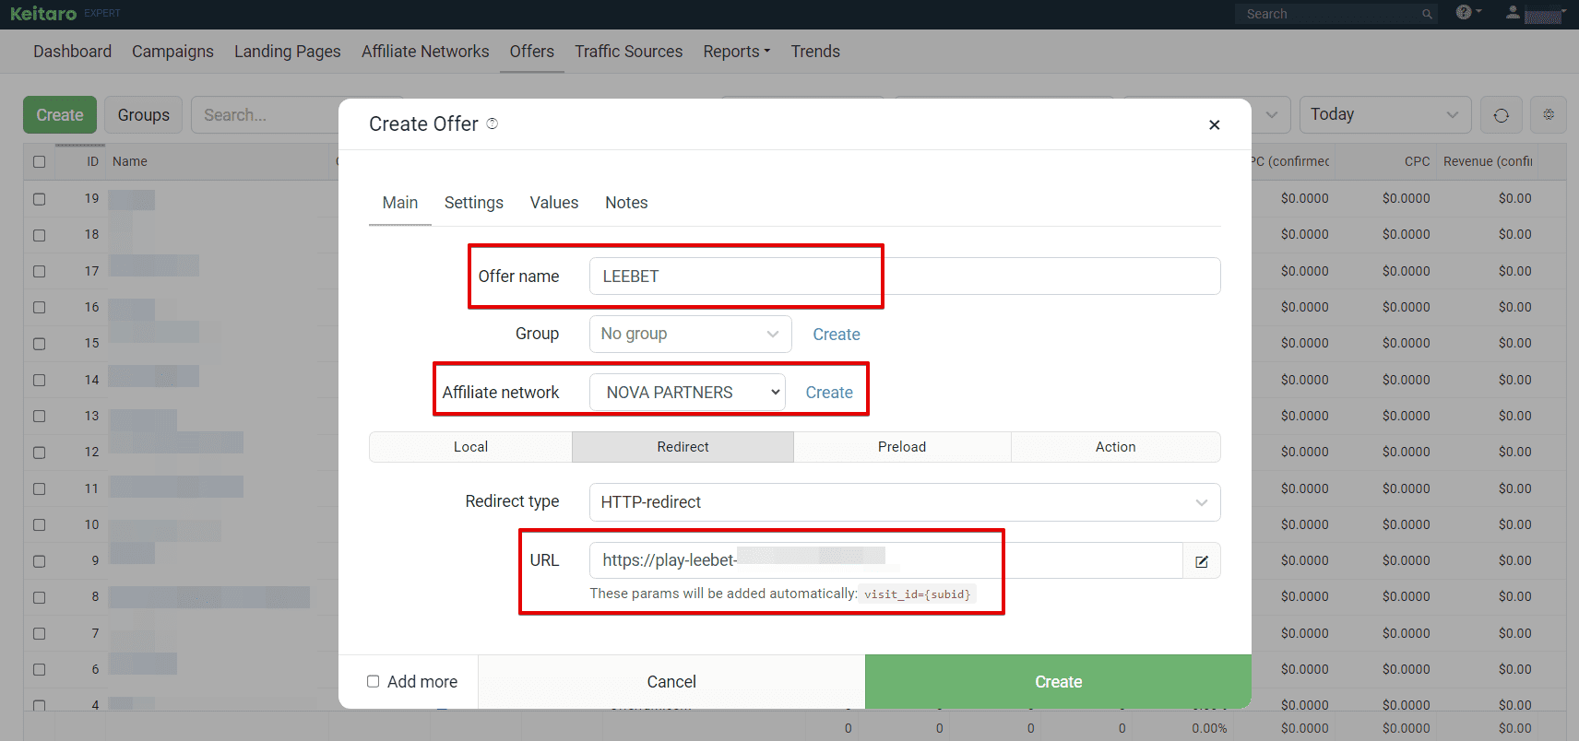
Task: Click the help icon beside Create Offer title
Action: pyautogui.click(x=493, y=123)
